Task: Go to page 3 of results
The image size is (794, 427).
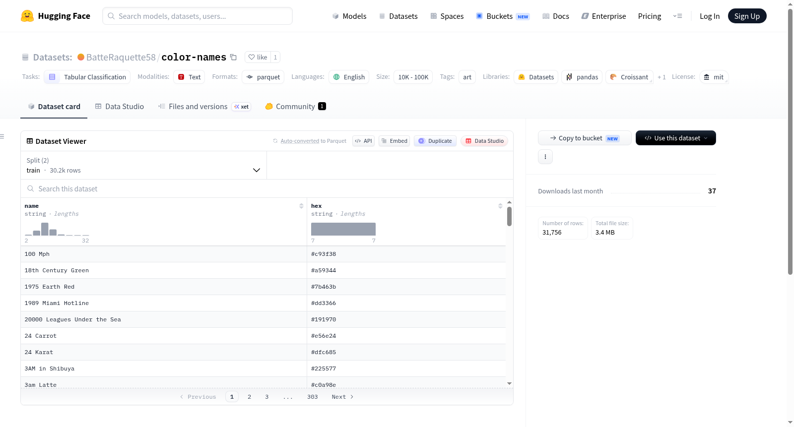Action: coord(267,397)
